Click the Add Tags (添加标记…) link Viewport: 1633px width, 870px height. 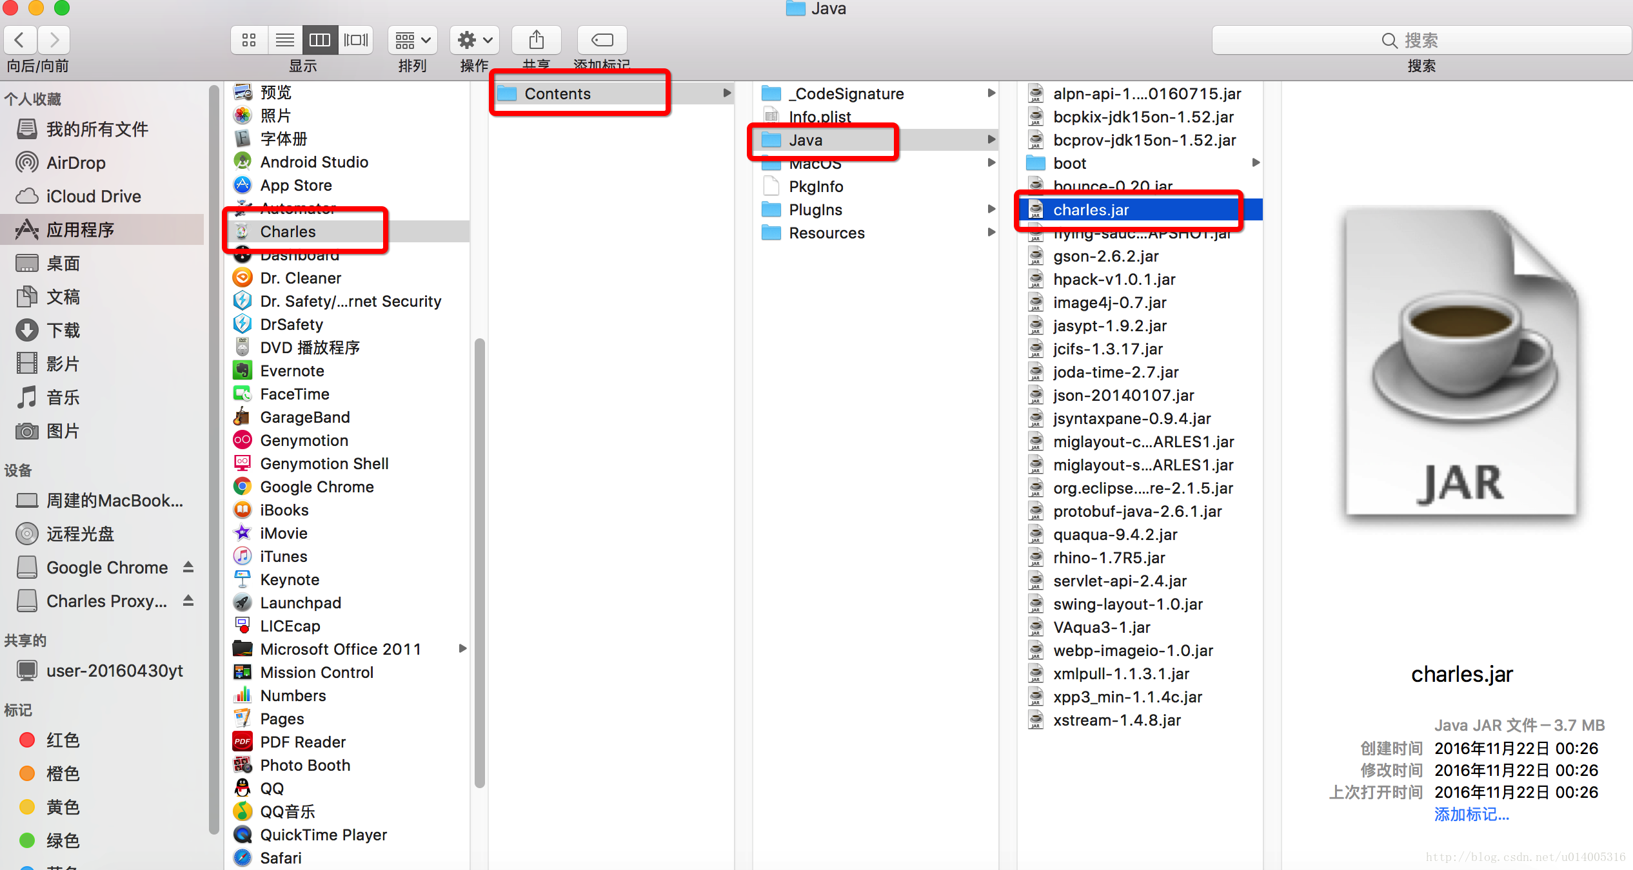[1472, 814]
